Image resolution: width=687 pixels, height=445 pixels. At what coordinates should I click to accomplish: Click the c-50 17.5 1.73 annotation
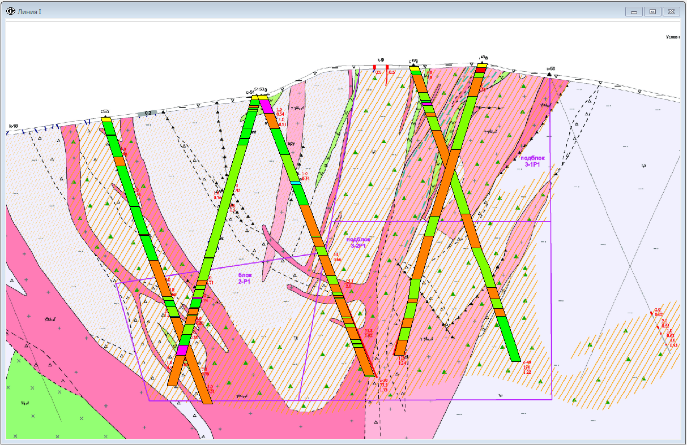383,385
